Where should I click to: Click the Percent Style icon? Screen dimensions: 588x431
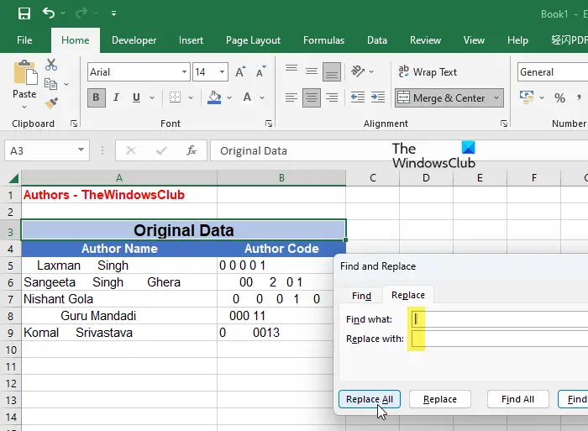tap(559, 98)
